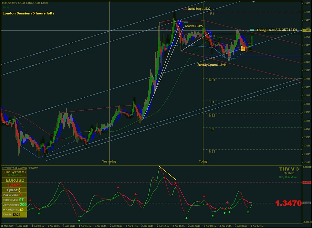
Task: Select the orange square marker on the price chart
Action: [243, 49]
